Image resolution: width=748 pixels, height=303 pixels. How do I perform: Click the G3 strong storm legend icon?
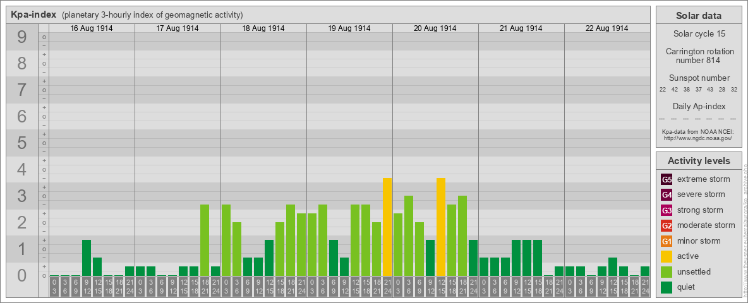[667, 210]
